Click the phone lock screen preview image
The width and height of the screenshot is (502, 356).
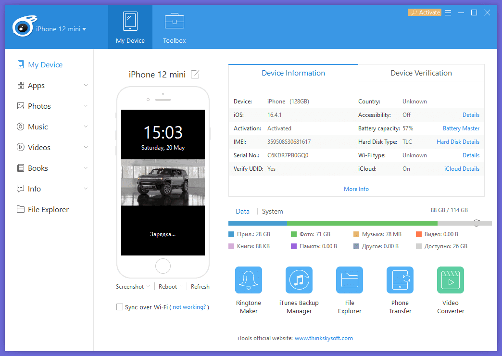click(x=163, y=182)
